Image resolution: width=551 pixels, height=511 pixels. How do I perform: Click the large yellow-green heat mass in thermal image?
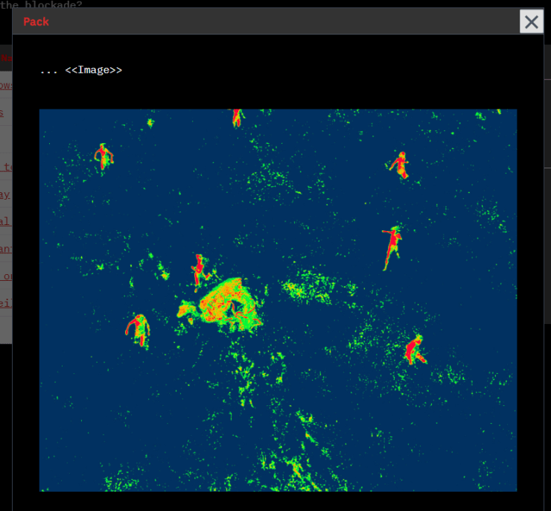tap(229, 302)
